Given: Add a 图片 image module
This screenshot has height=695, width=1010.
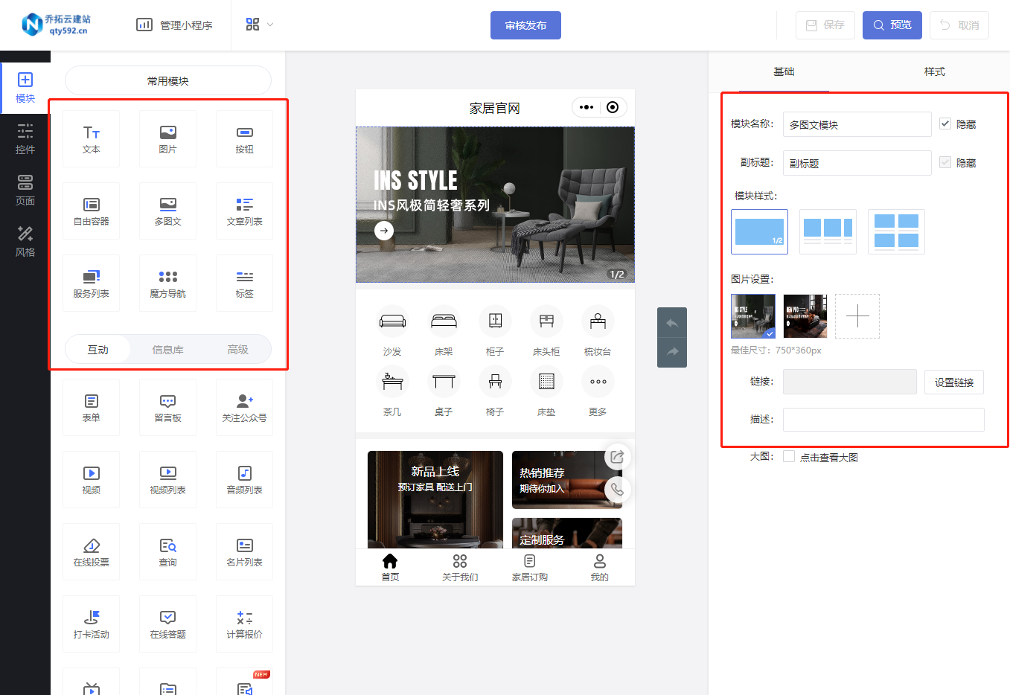Looking at the screenshot, I should (167, 139).
